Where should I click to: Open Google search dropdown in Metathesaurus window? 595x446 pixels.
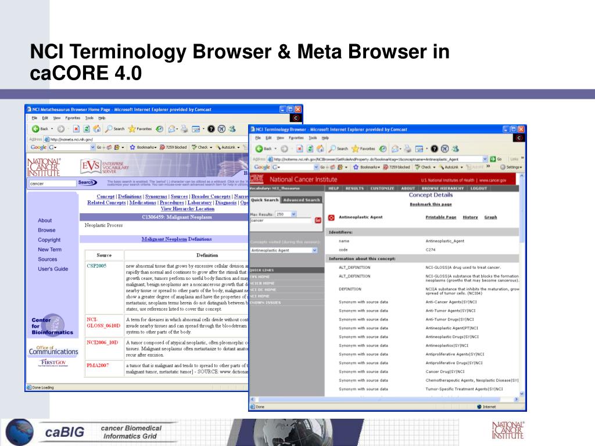pos(92,147)
